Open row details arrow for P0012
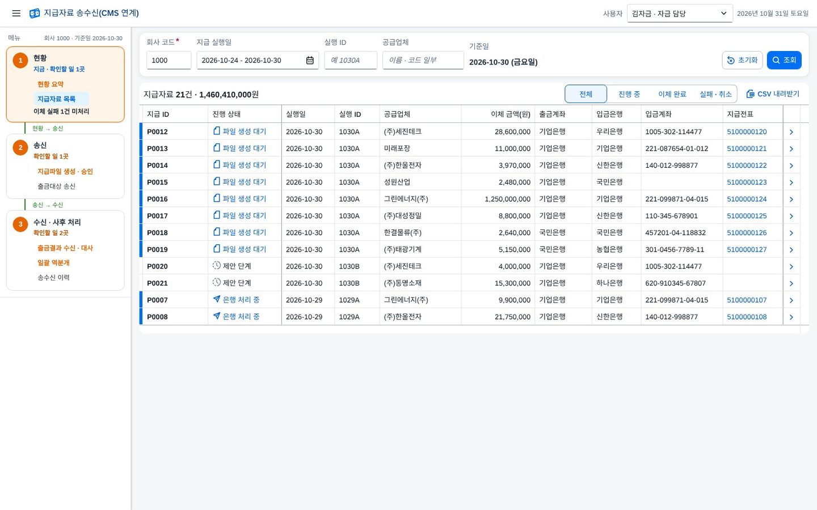The width and height of the screenshot is (817, 510). [791, 132]
